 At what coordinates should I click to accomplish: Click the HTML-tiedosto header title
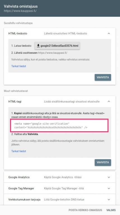pos(18,34)
